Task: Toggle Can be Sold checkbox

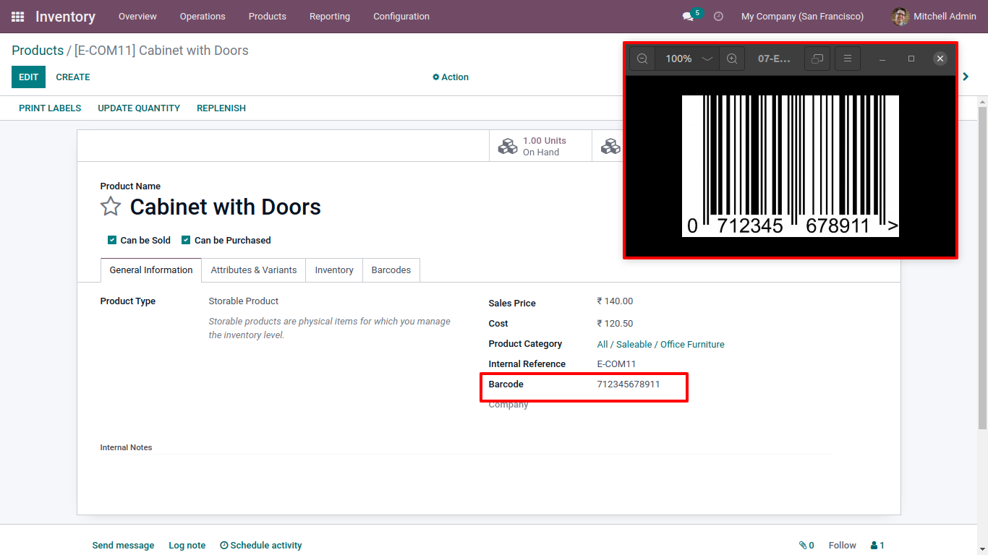Action: tap(112, 240)
